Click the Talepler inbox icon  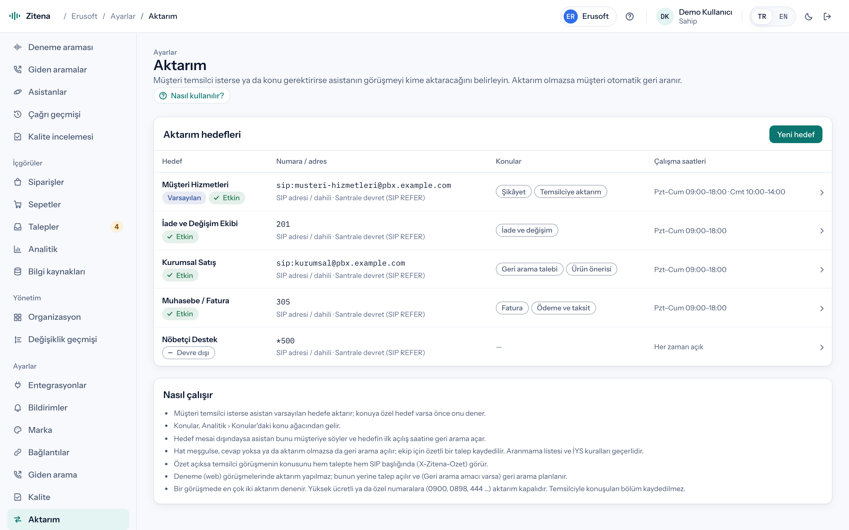tap(18, 227)
